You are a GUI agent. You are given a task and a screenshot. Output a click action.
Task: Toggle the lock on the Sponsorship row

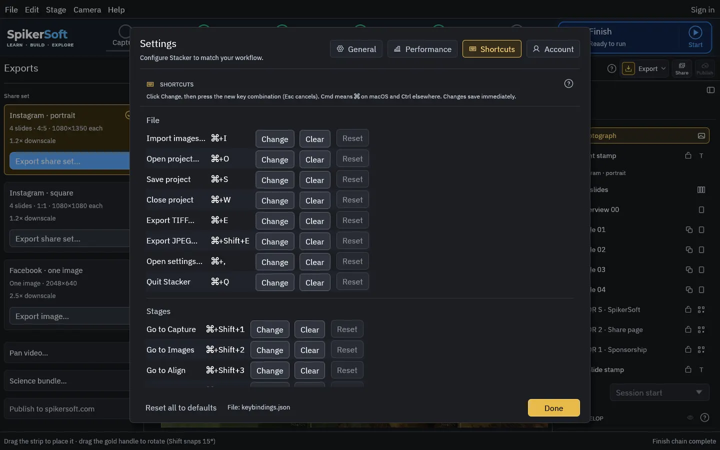pos(688,349)
